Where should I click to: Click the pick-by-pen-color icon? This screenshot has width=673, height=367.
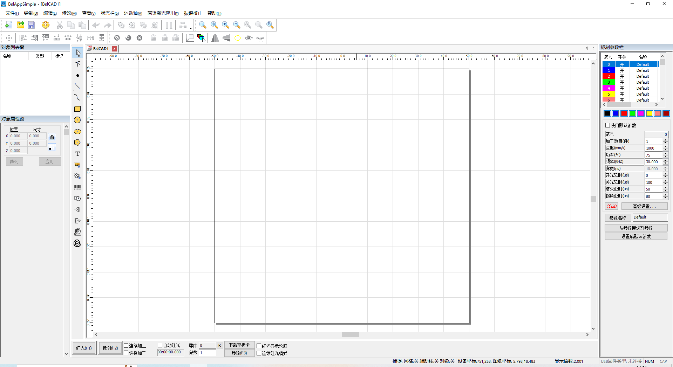[201, 38]
